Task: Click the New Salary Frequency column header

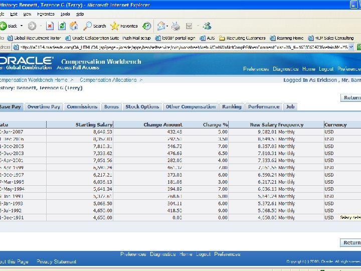Action: 276,124
